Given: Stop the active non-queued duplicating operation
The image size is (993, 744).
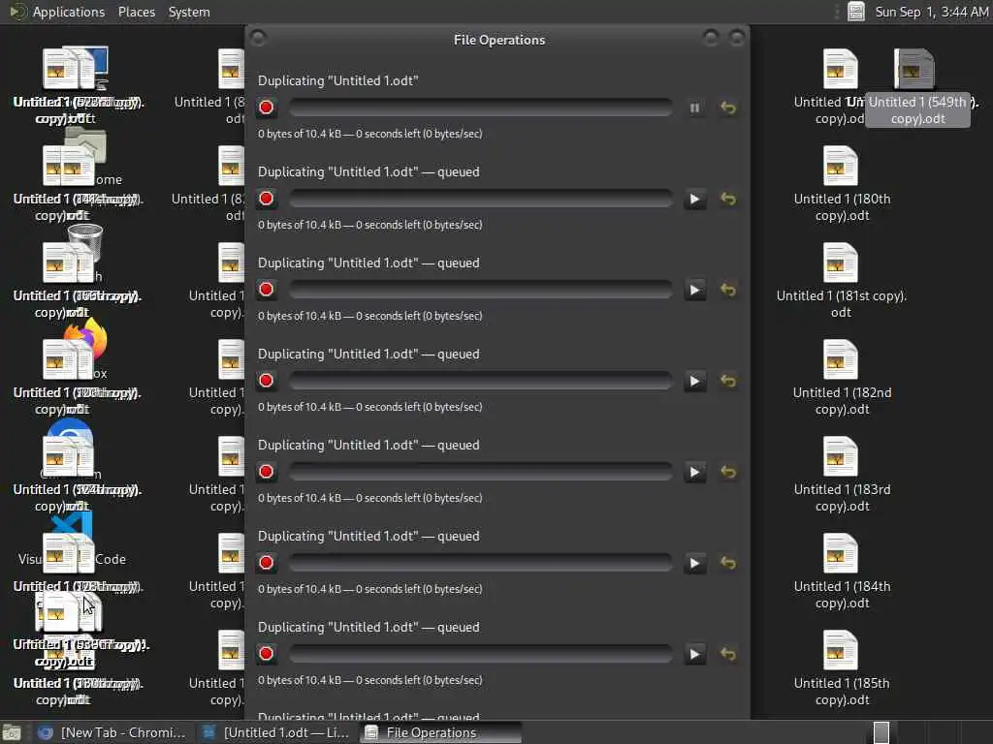Looking at the screenshot, I should 266,108.
